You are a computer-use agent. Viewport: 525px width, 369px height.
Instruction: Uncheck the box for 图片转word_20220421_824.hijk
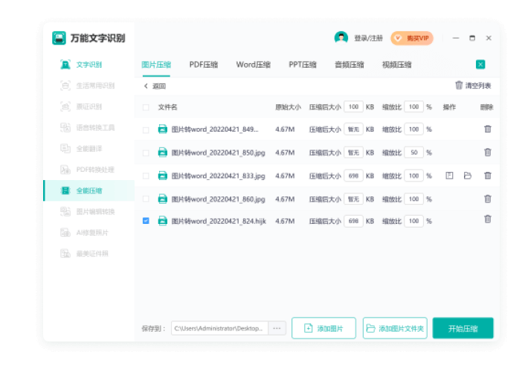[146, 221]
